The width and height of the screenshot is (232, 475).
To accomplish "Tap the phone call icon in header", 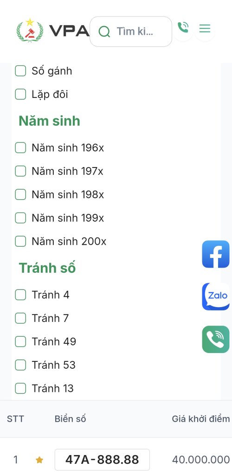I will pyautogui.click(x=183, y=27).
